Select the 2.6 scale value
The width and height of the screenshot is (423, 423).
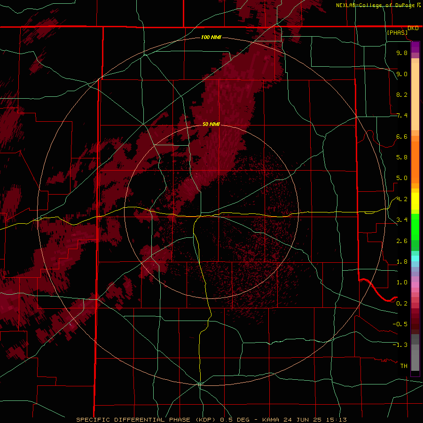[x=402, y=241]
